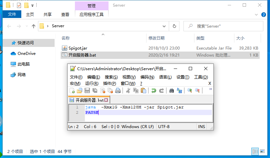Screen dimensions: 270x158
Task: Expand the address bar history dropdown
Action: (x=164, y=26)
